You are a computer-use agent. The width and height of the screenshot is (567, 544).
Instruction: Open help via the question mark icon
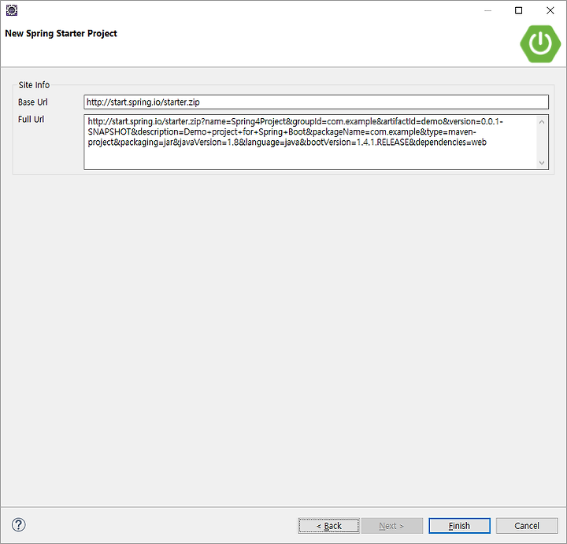pyautogui.click(x=18, y=525)
